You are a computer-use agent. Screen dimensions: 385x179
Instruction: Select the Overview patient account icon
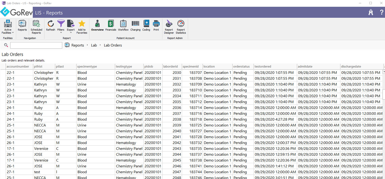tap(98, 26)
